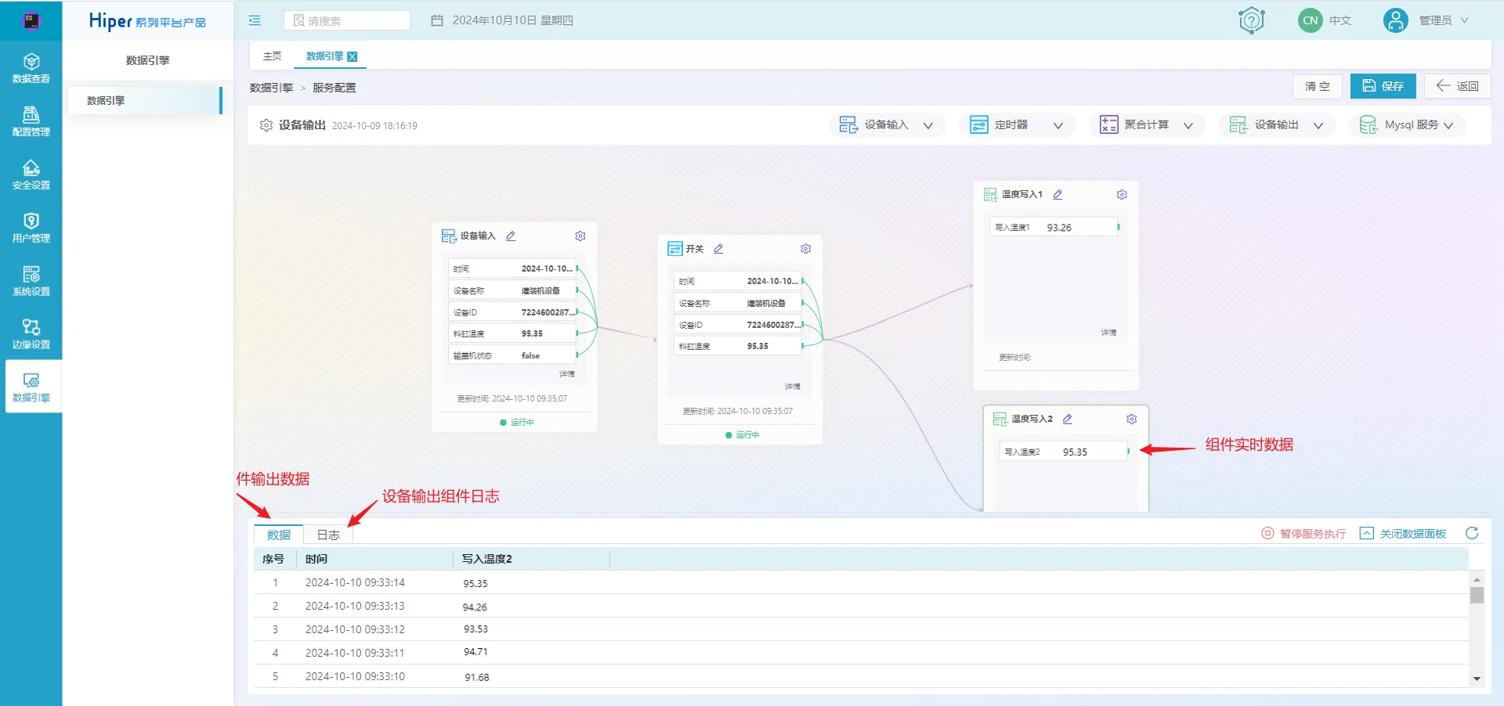The image size is (1504, 706).
Task: Click the 序号 column header
Action: coord(274,559)
